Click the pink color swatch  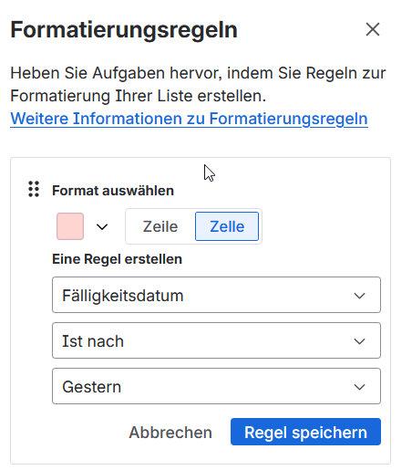pos(70,226)
